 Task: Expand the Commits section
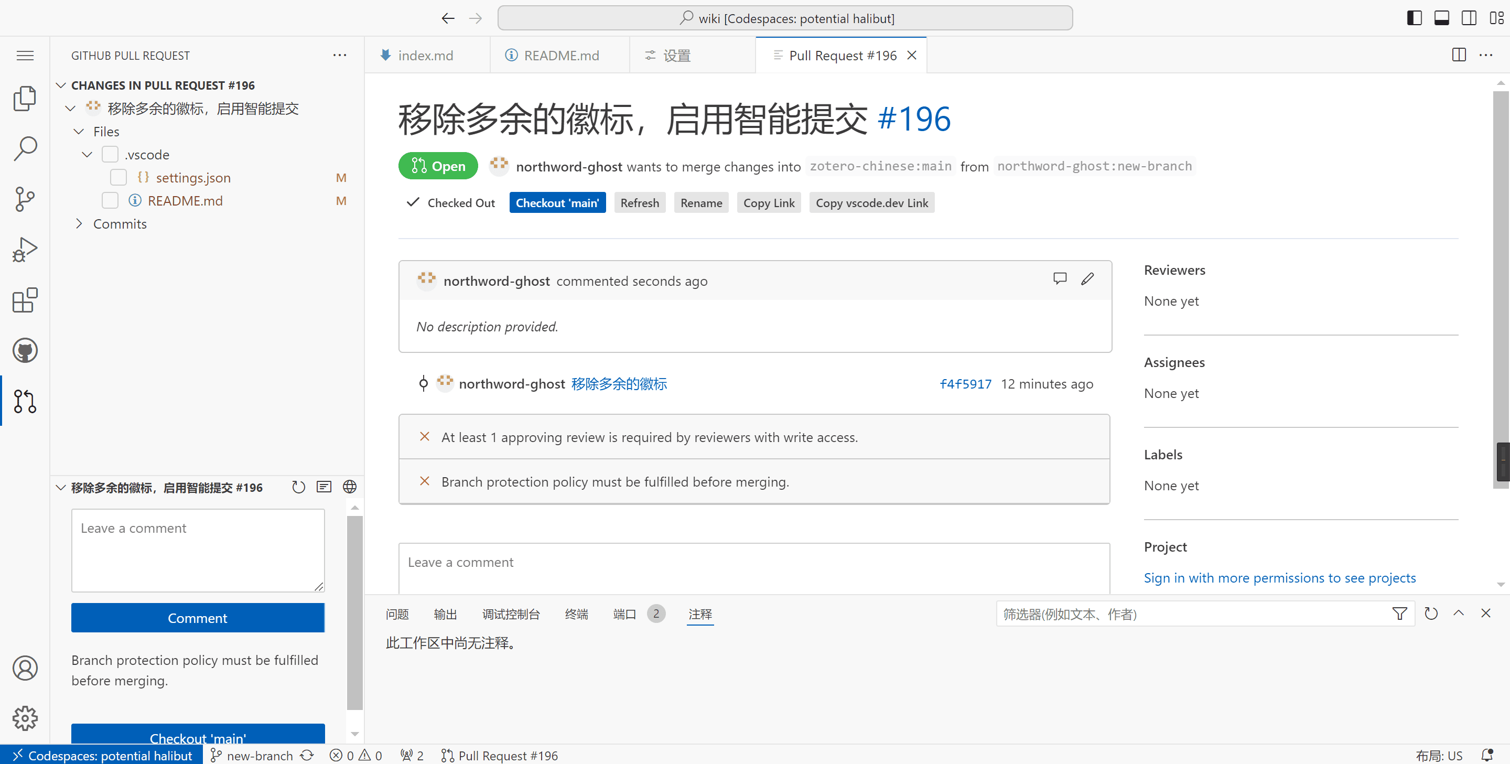(79, 223)
